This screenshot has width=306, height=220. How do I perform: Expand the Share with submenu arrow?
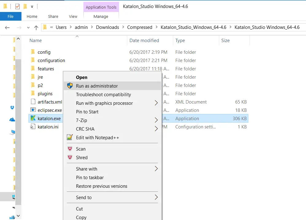click(156, 169)
